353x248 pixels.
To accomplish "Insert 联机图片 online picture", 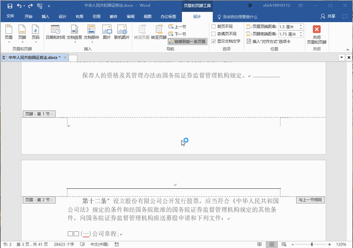I will point(122,32).
